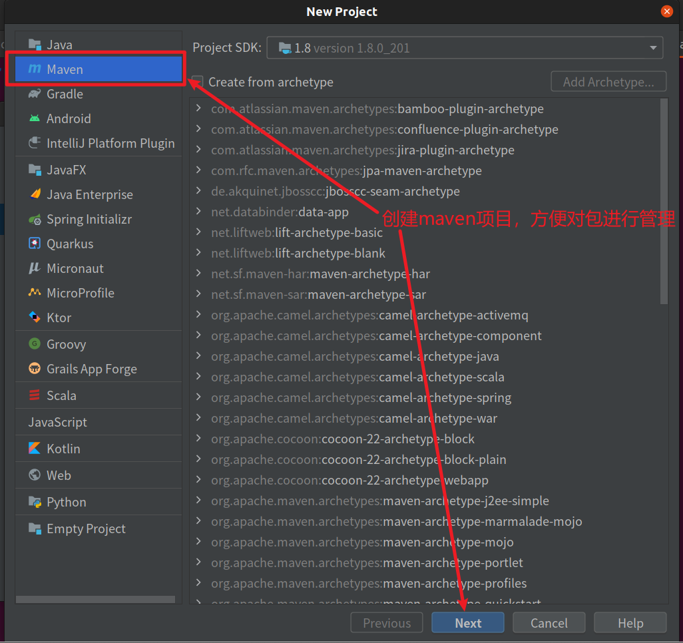Click the Python folder icon

click(x=35, y=501)
